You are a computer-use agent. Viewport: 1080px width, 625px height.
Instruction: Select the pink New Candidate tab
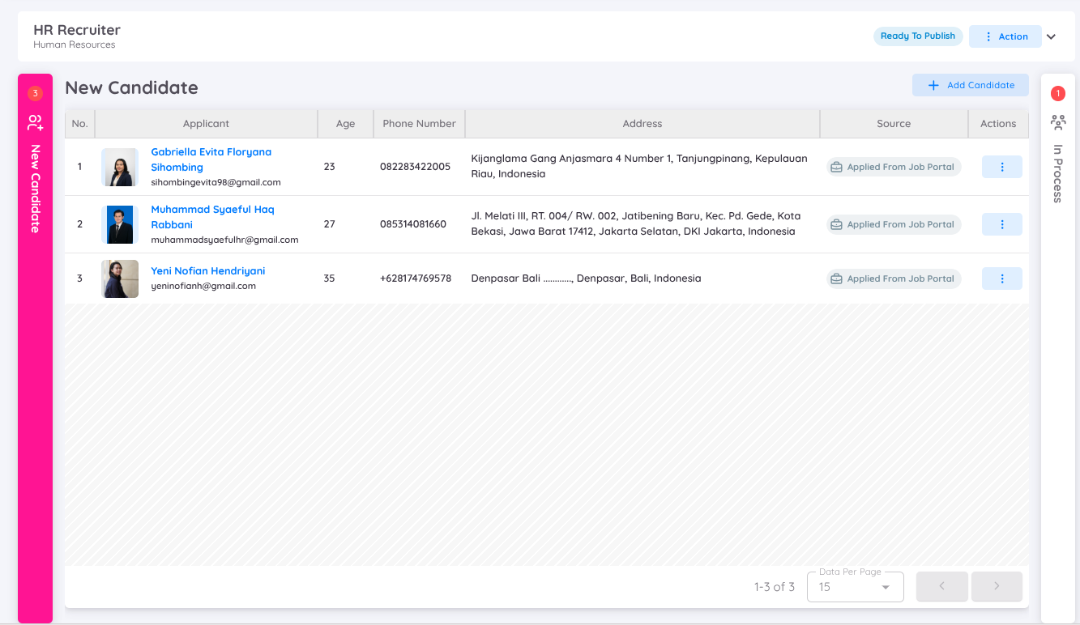click(35, 189)
